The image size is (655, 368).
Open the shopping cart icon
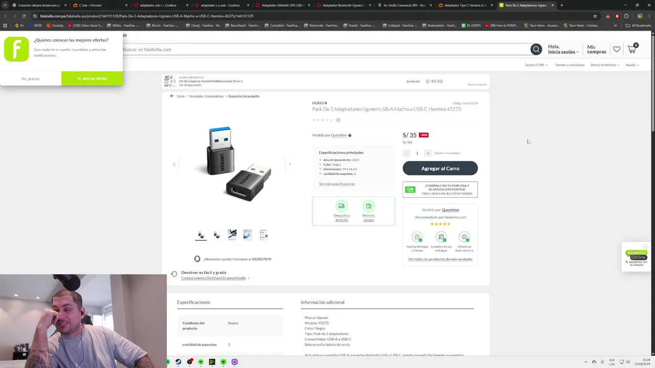tap(632, 49)
